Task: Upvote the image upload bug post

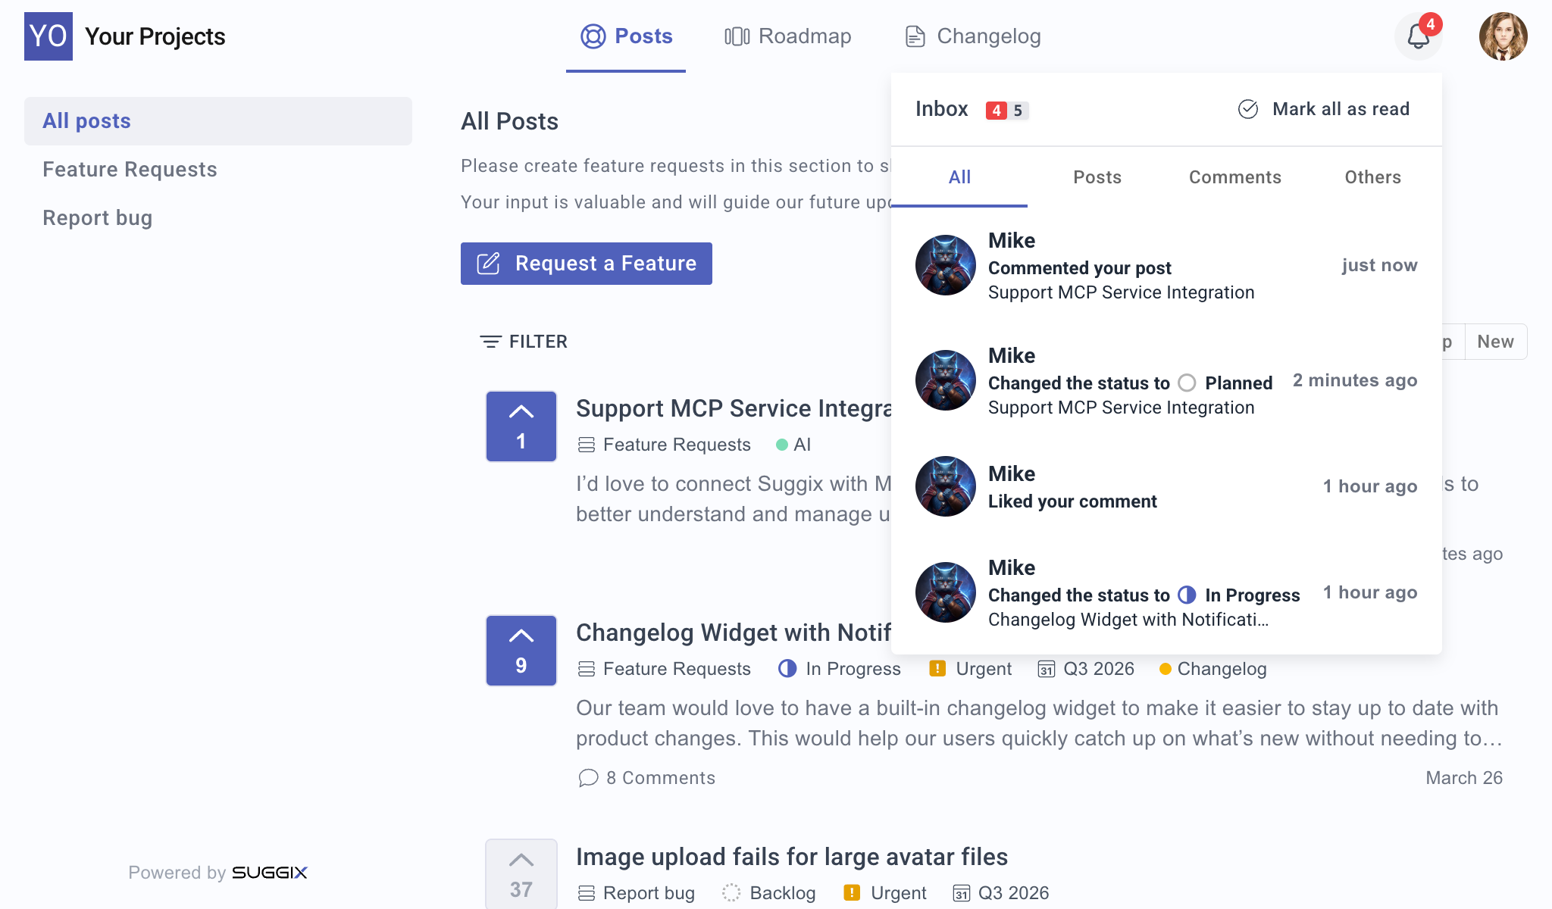Action: [521, 873]
